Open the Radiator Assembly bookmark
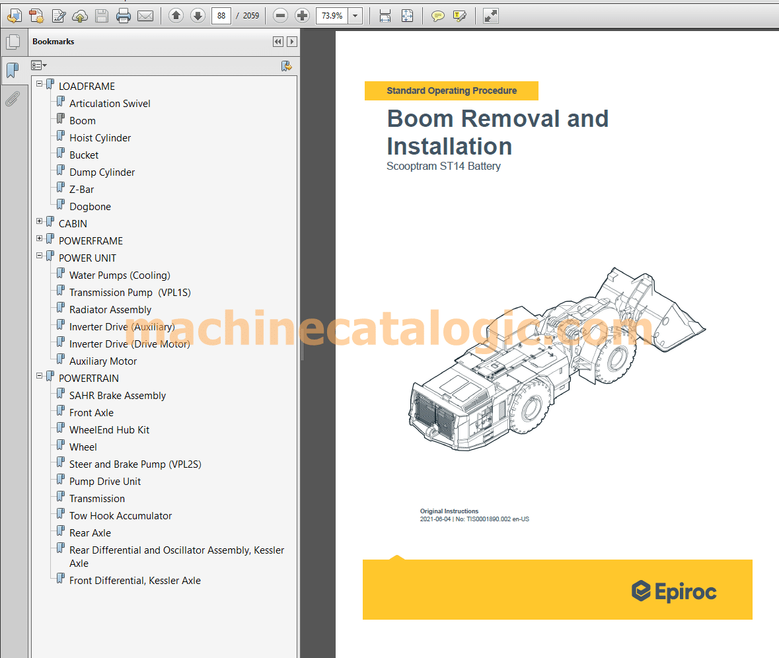779x658 pixels. [x=110, y=310]
